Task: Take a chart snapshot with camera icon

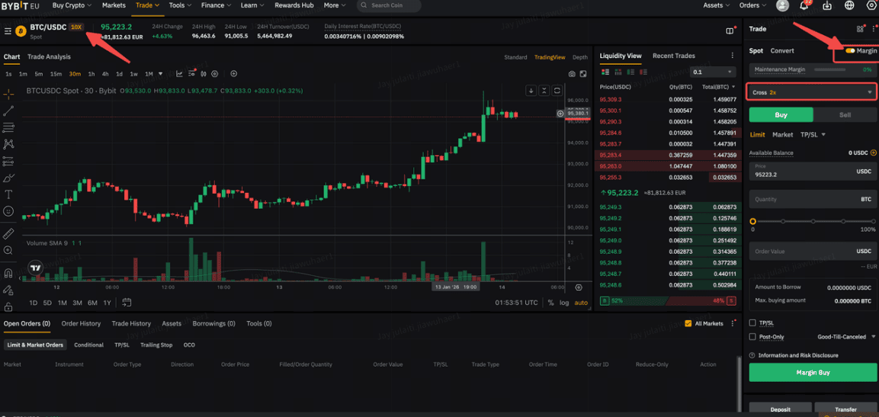Action: (x=572, y=74)
